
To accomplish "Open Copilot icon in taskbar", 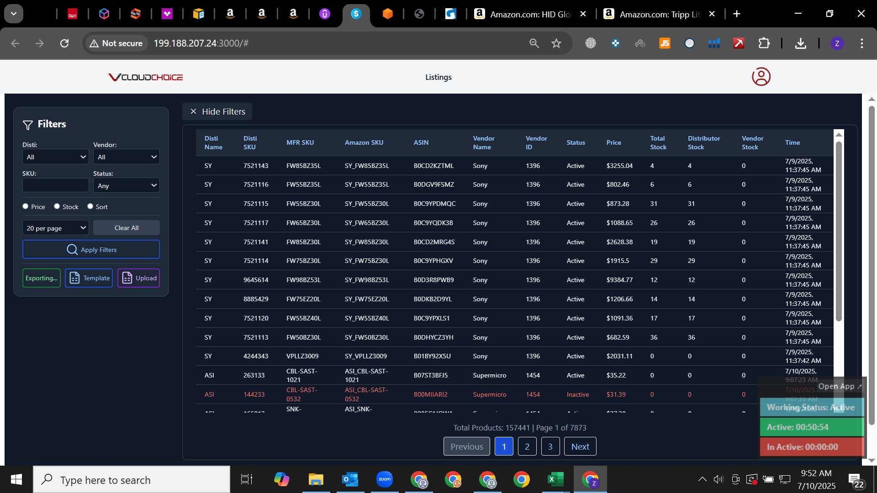I will tap(281, 479).
